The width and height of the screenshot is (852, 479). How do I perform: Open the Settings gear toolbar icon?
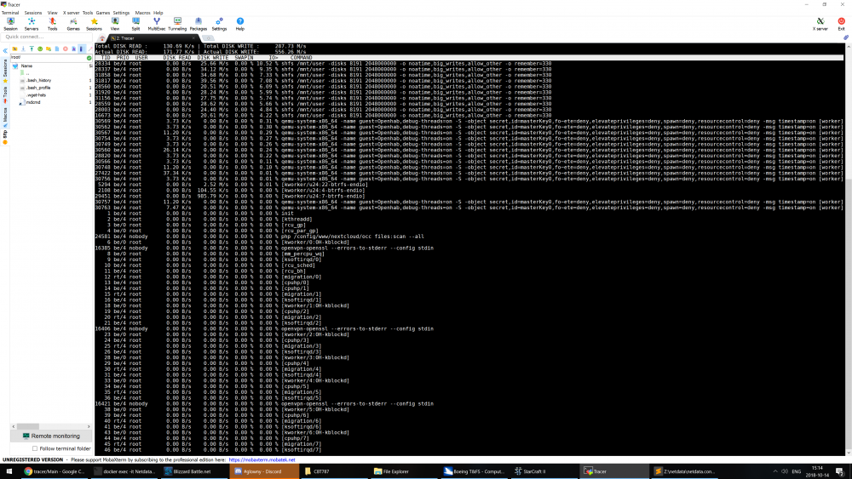pos(219,24)
